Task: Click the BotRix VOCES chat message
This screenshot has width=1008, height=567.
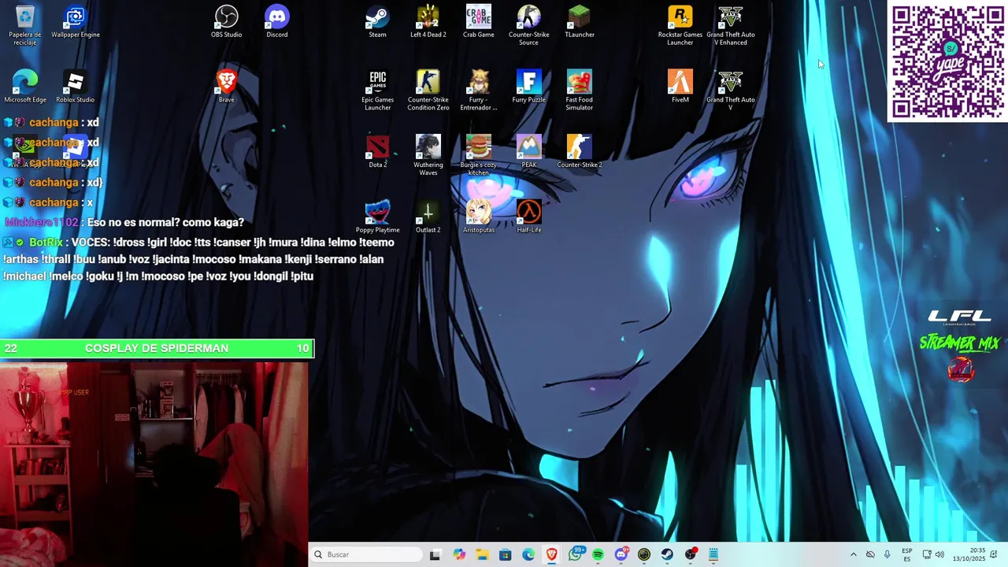Action: click(x=198, y=259)
